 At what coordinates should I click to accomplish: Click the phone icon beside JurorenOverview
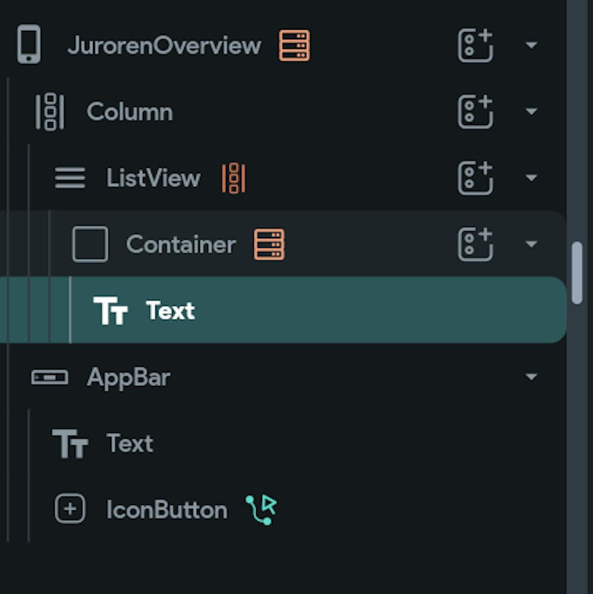[29, 44]
